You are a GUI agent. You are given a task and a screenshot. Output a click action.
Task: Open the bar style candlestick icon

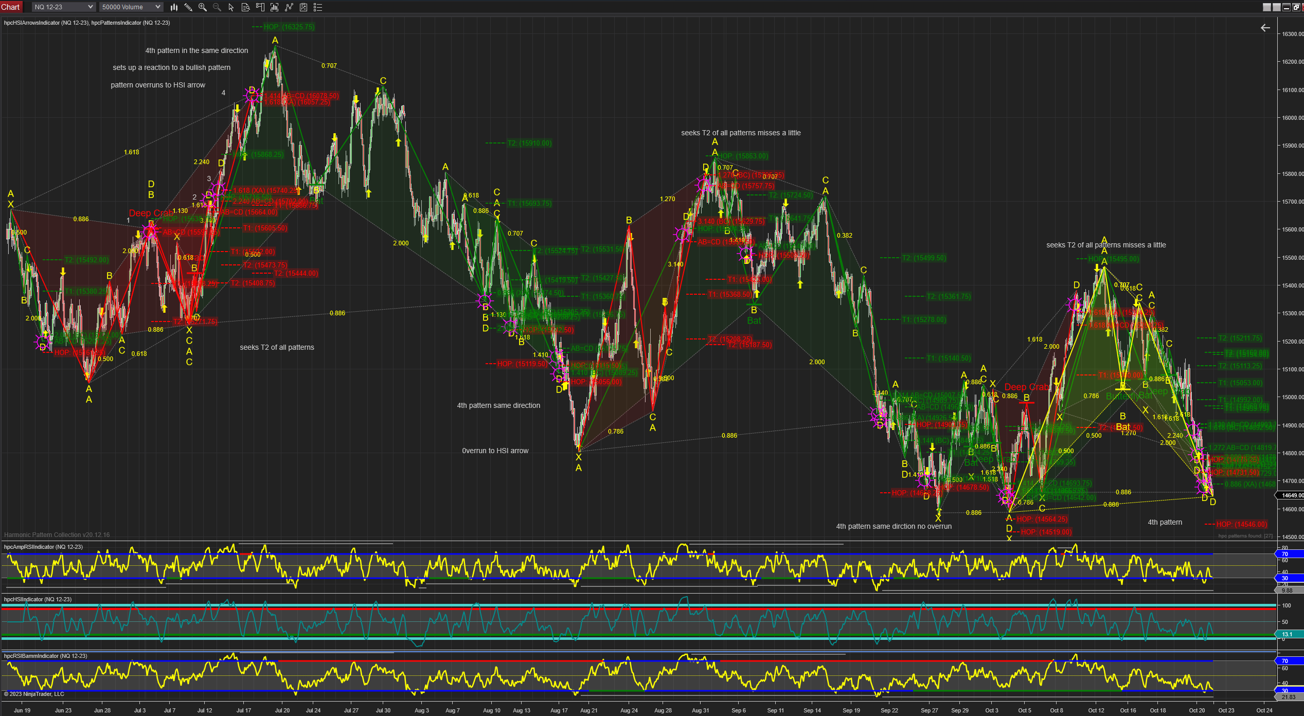coord(174,7)
